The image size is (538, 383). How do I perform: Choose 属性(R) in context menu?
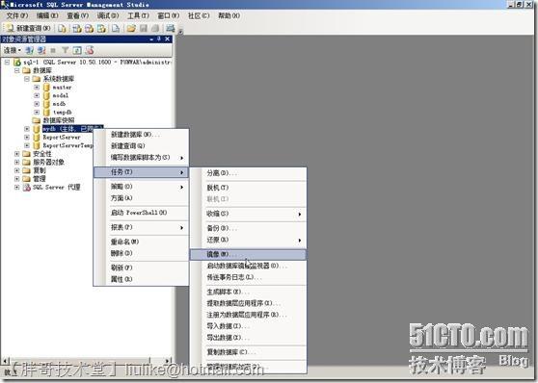click(x=141, y=279)
